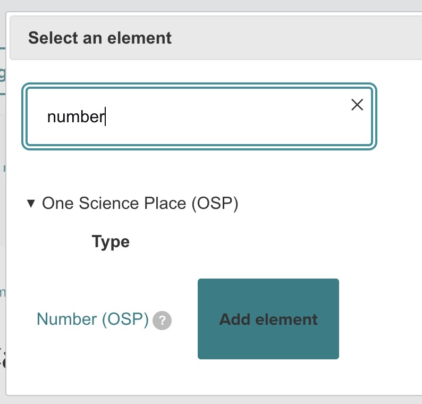Hide results under One Science Place (OSP)
The image size is (422, 404).
(31, 203)
